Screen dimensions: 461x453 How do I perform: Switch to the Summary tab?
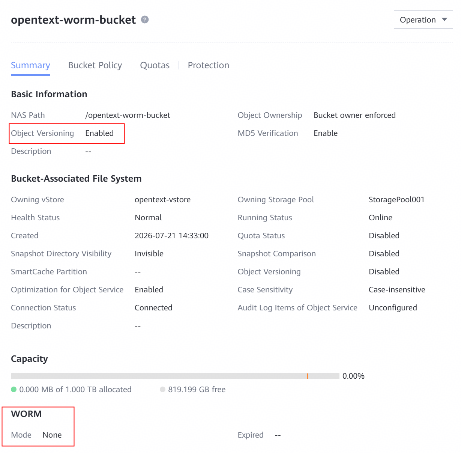tap(30, 65)
